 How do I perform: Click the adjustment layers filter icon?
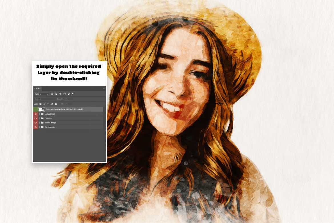(56, 94)
